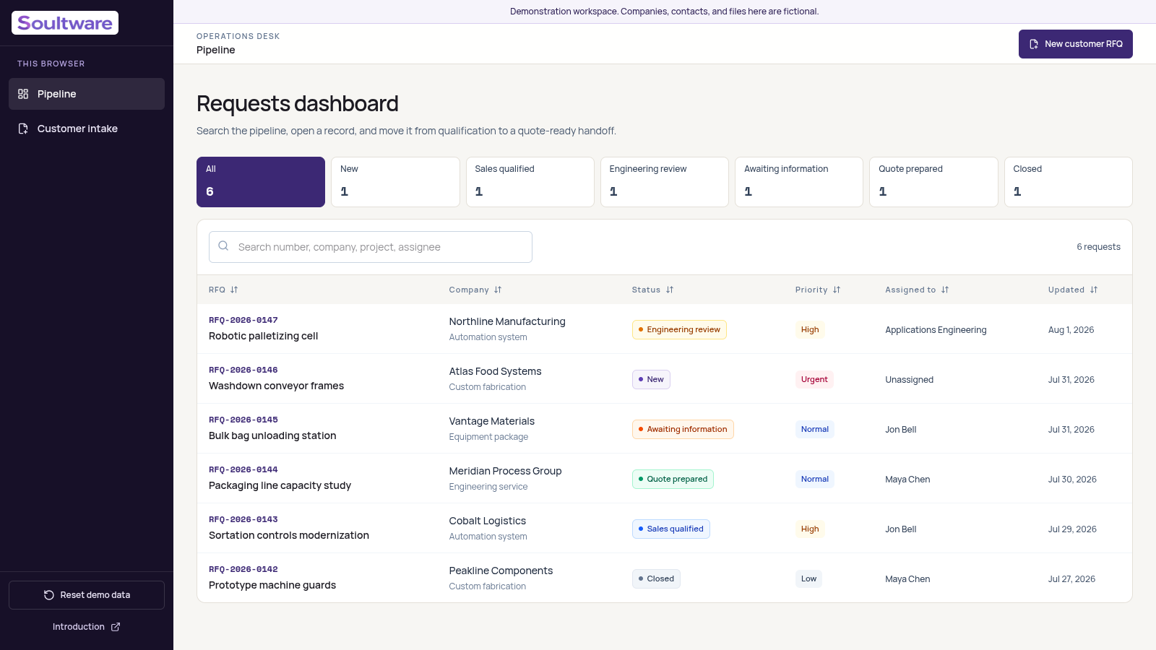Sort by Updated column arrows icon
Image resolution: width=1156 pixels, height=650 pixels.
[x=1094, y=290]
